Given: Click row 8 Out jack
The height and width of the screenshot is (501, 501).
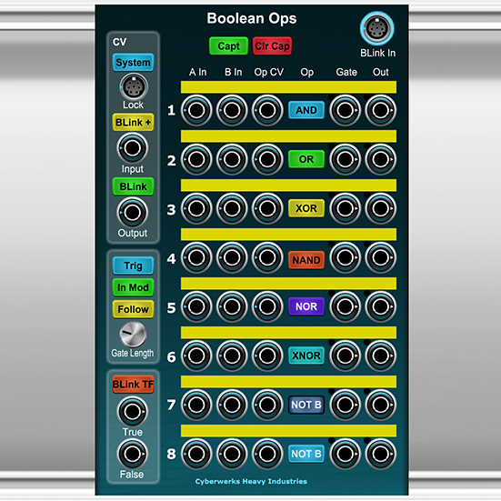Looking at the screenshot, I should [x=381, y=454].
